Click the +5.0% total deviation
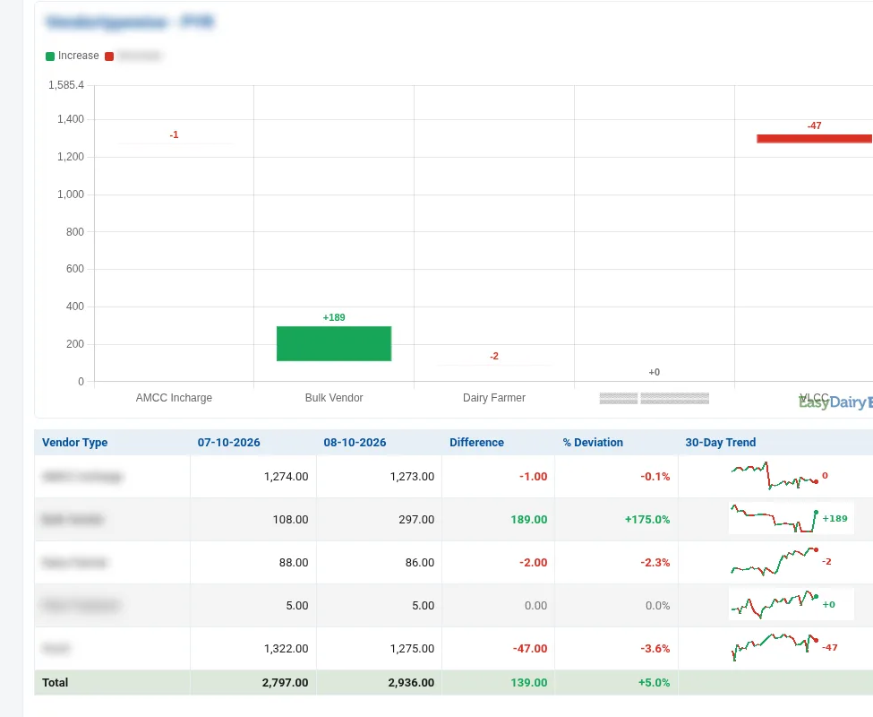Image resolution: width=873 pixels, height=717 pixels. click(654, 682)
